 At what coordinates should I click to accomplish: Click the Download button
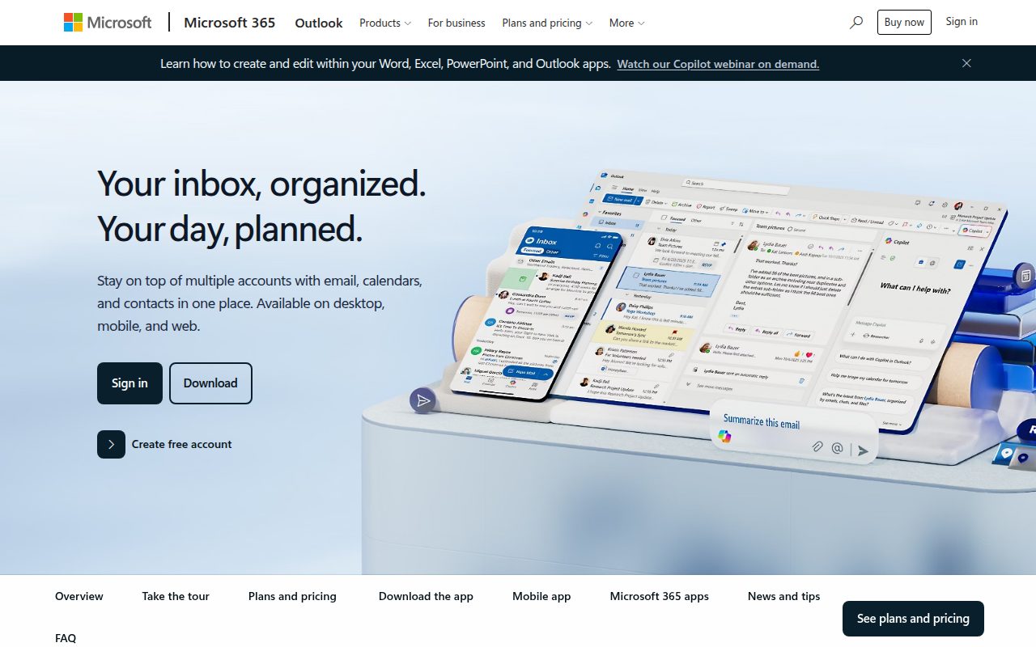point(210,383)
